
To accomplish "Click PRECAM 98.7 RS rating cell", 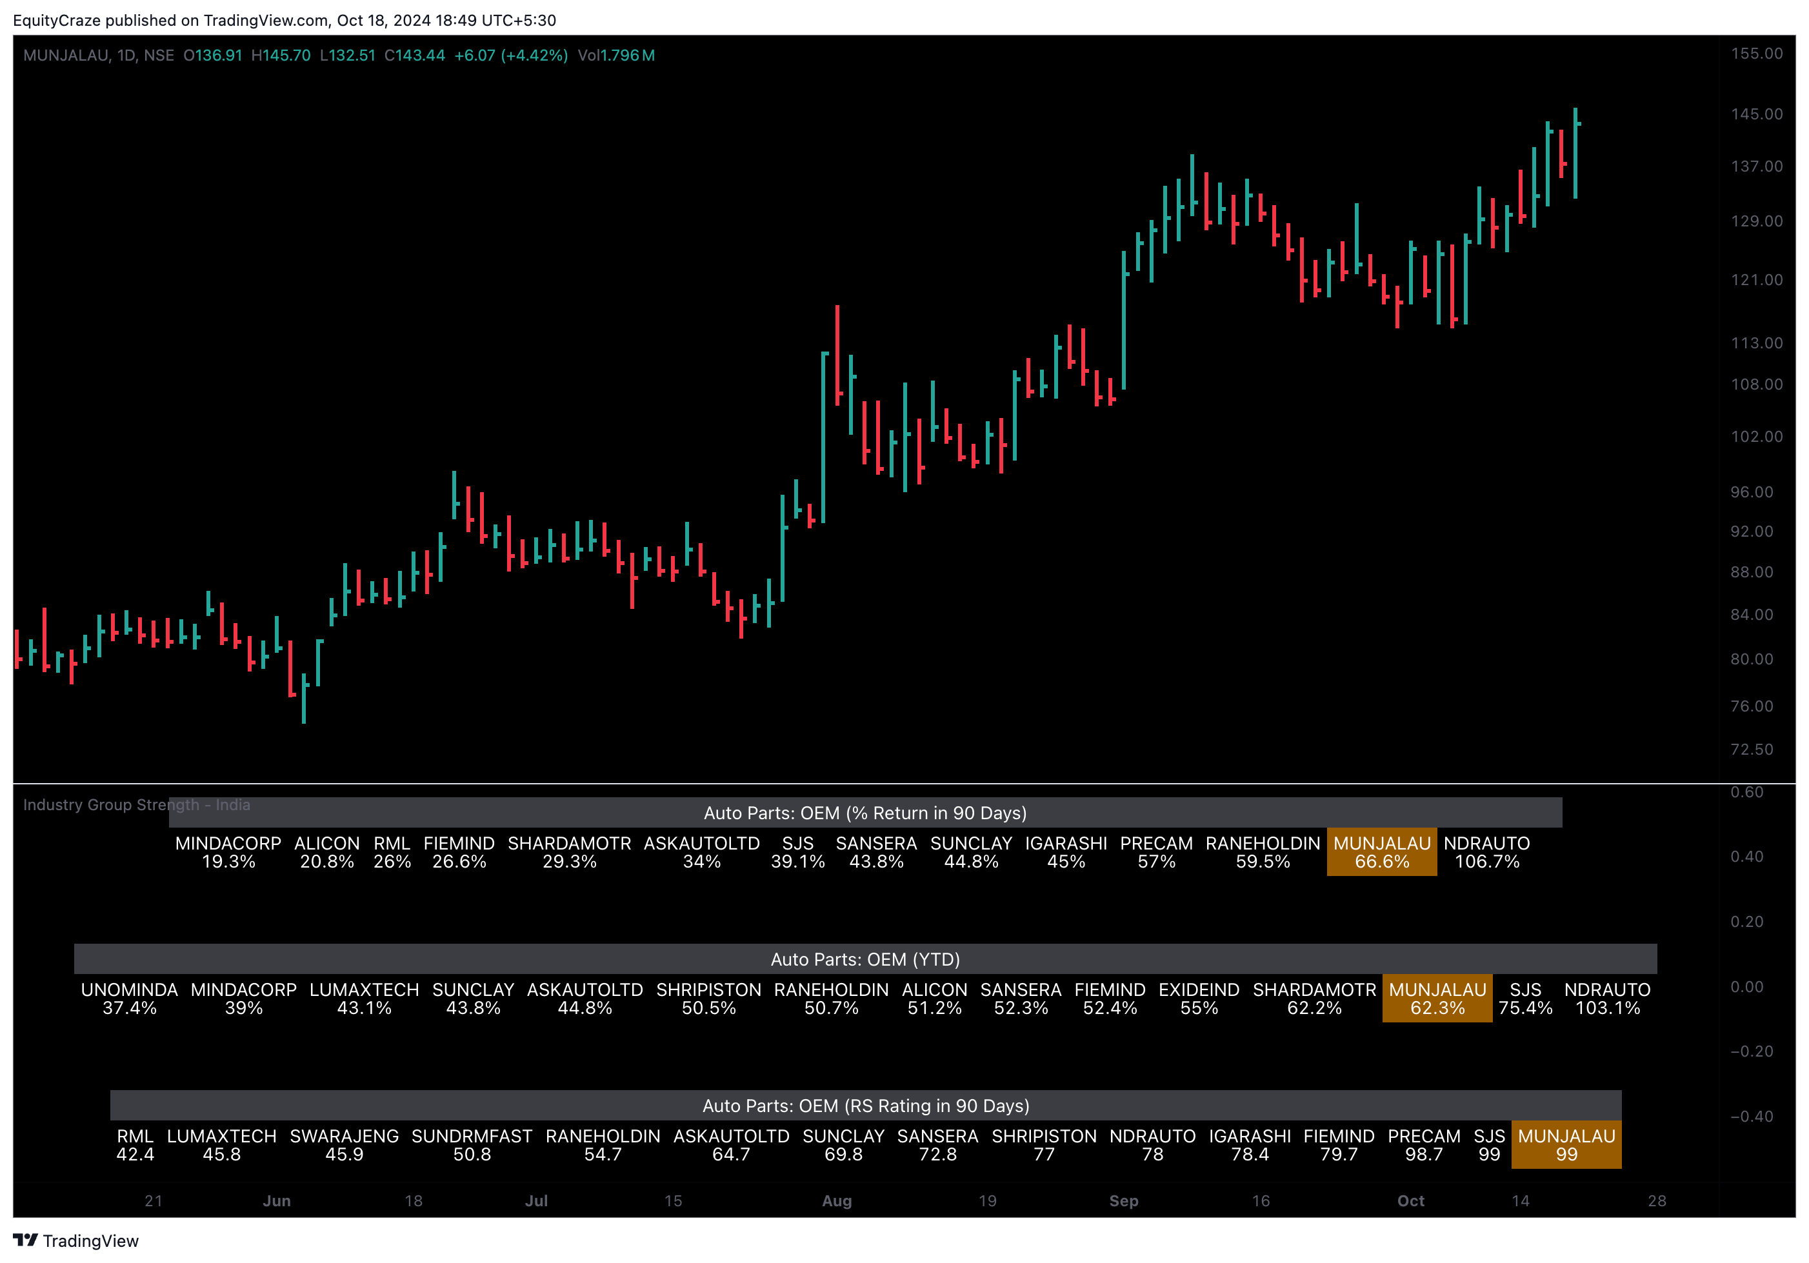I will tap(1424, 1145).
